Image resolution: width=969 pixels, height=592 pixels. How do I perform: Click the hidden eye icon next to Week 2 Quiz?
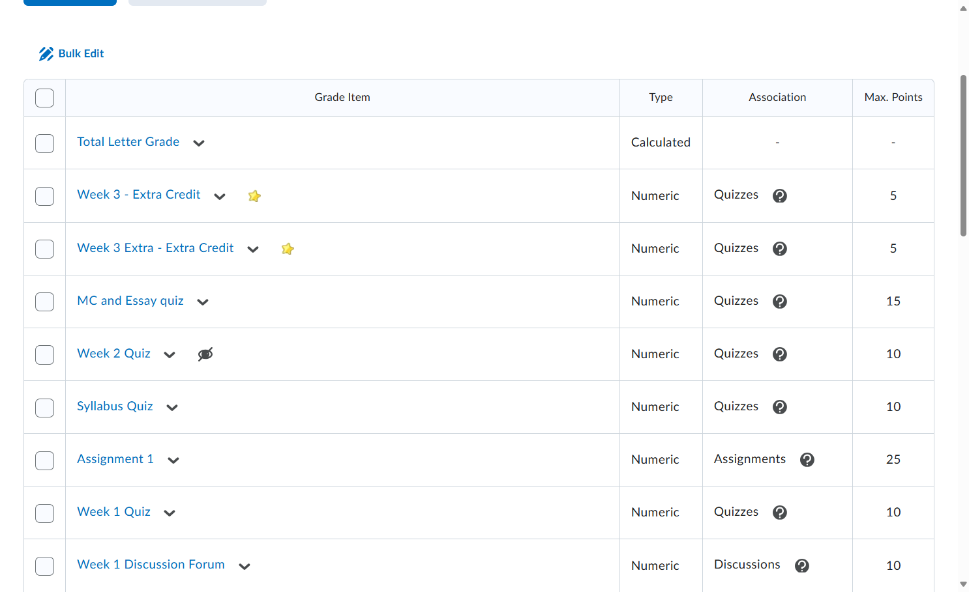point(205,354)
